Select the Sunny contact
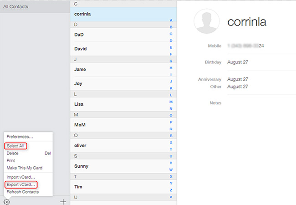The width and height of the screenshot is (296, 205). pos(123,166)
